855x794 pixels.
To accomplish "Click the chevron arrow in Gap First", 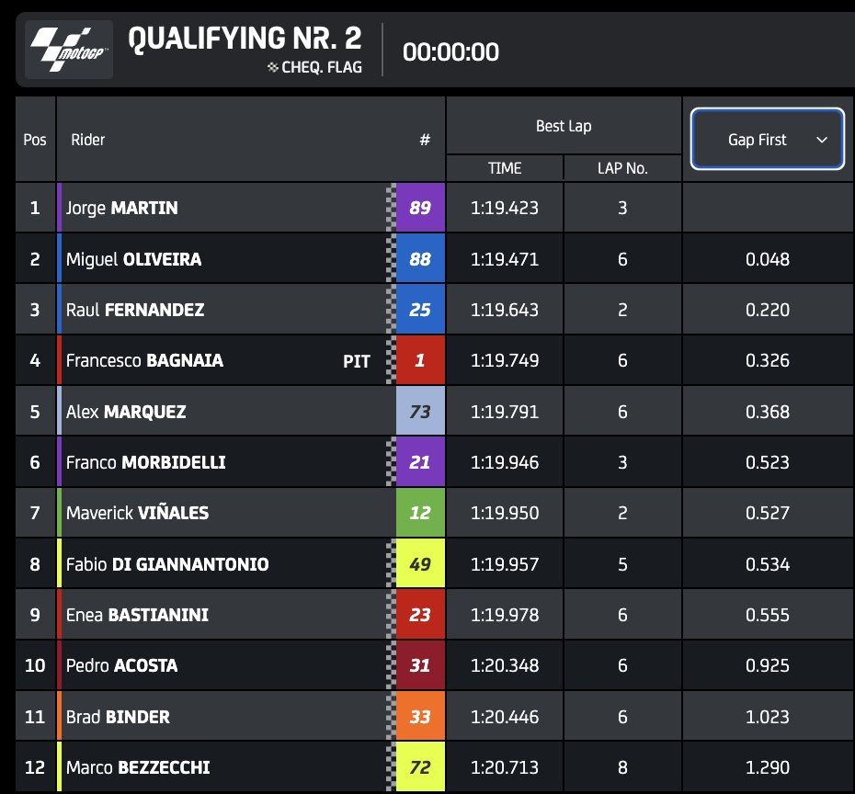I will pyautogui.click(x=822, y=140).
